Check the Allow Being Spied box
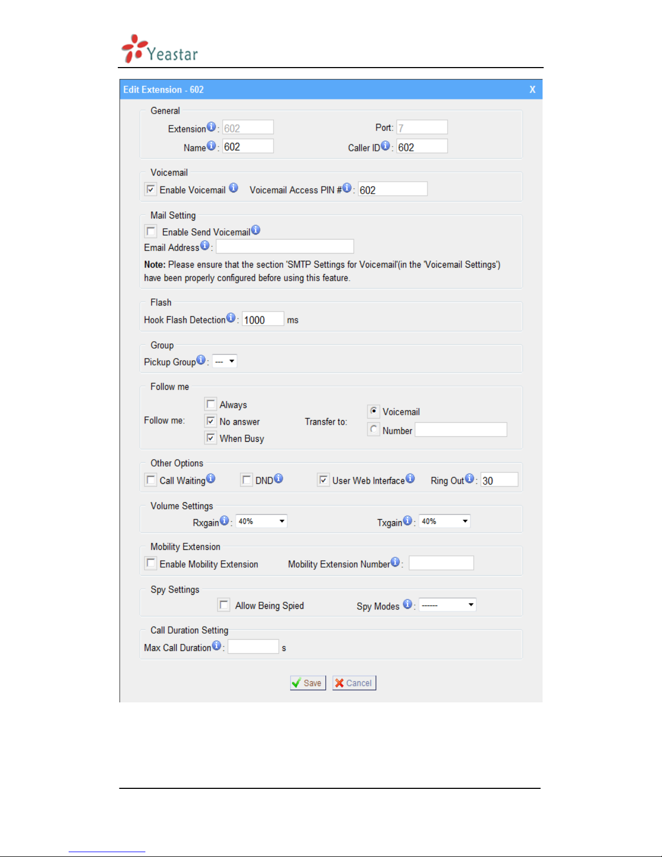Screen dimensions: 662x857 tap(224, 605)
